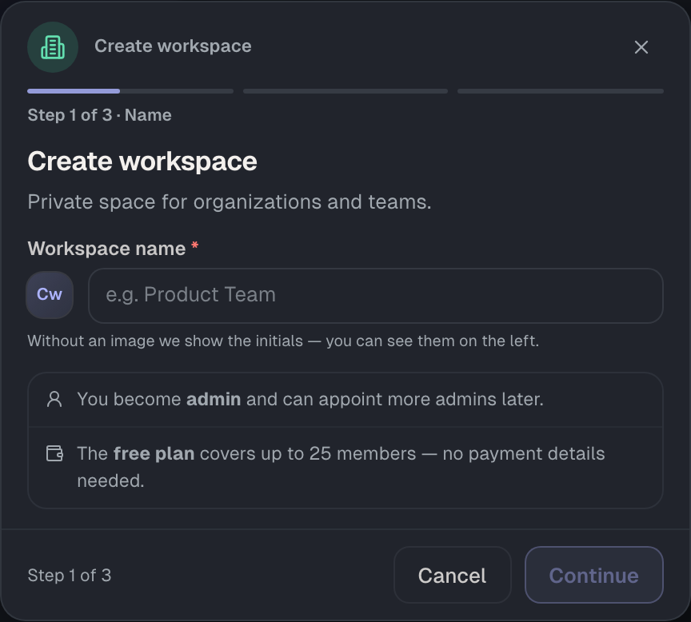Click the wallet icon beside free plan
691x622 pixels.
pyautogui.click(x=54, y=453)
